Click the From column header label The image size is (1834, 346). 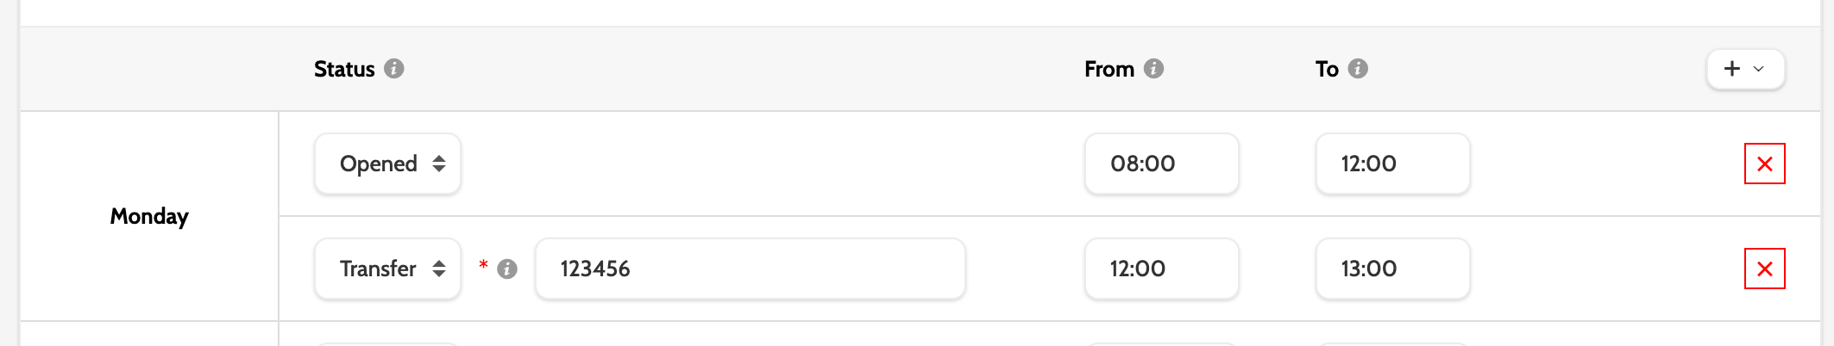(x=1109, y=69)
